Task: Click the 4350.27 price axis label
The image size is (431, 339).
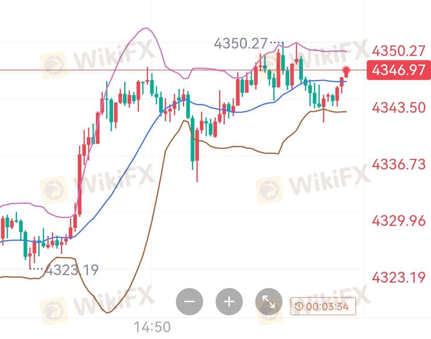Action: click(x=398, y=51)
